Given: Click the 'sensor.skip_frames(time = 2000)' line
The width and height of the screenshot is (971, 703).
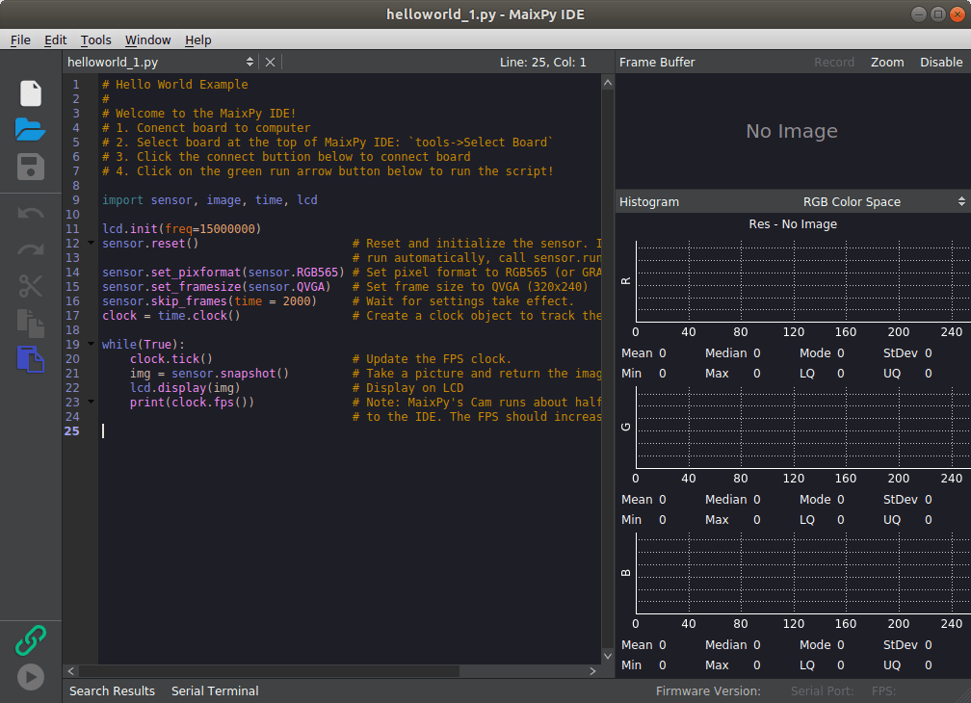Looking at the screenshot, I should [209, 301].
